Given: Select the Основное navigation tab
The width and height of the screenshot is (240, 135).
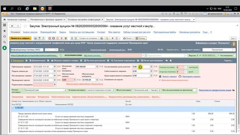Looking at the screenshot, I should click(15, 32).
